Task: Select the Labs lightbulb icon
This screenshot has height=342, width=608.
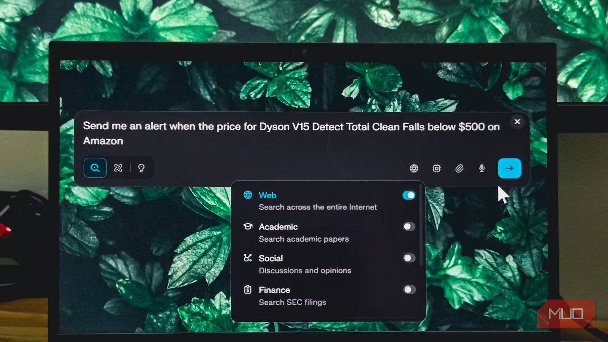Action: [141, 168]
